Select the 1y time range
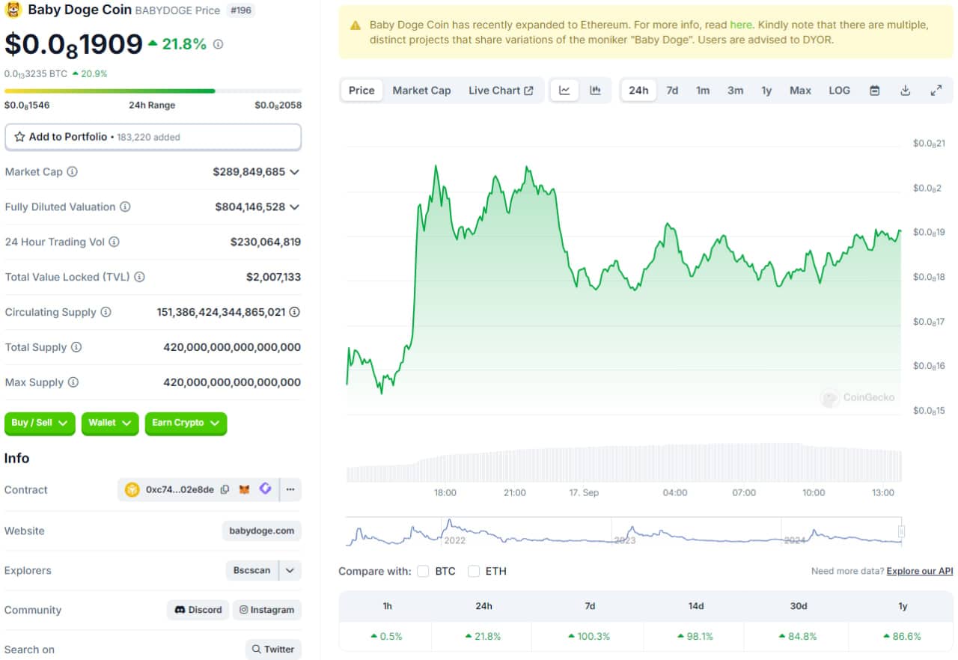 pos(766,91)
